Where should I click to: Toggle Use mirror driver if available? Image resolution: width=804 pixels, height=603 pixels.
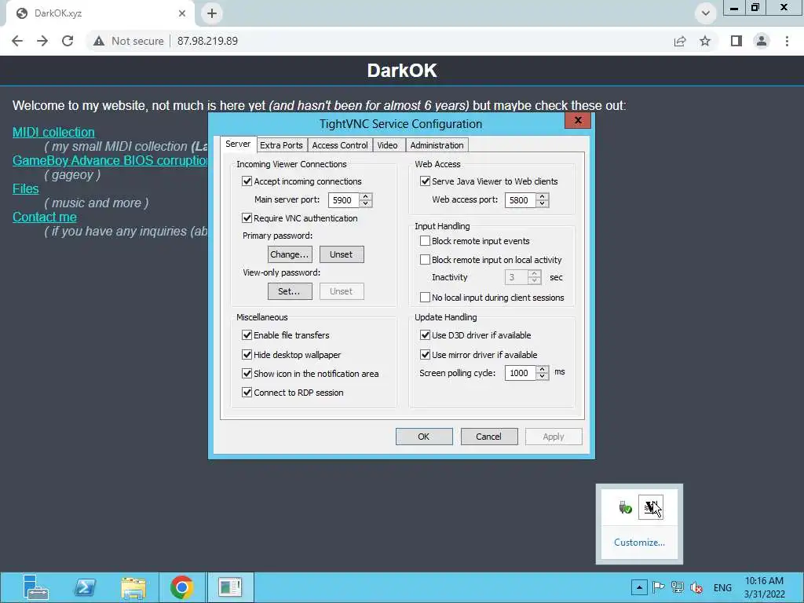point(425,355)
